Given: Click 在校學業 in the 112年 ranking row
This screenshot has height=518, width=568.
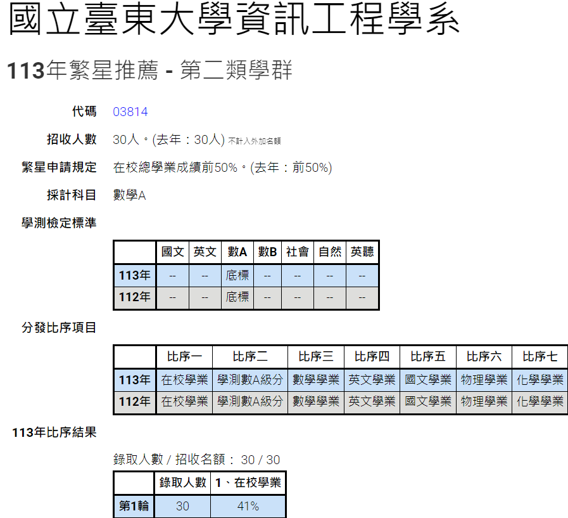Looking at the screenshot, I should [x=184, y=401].
